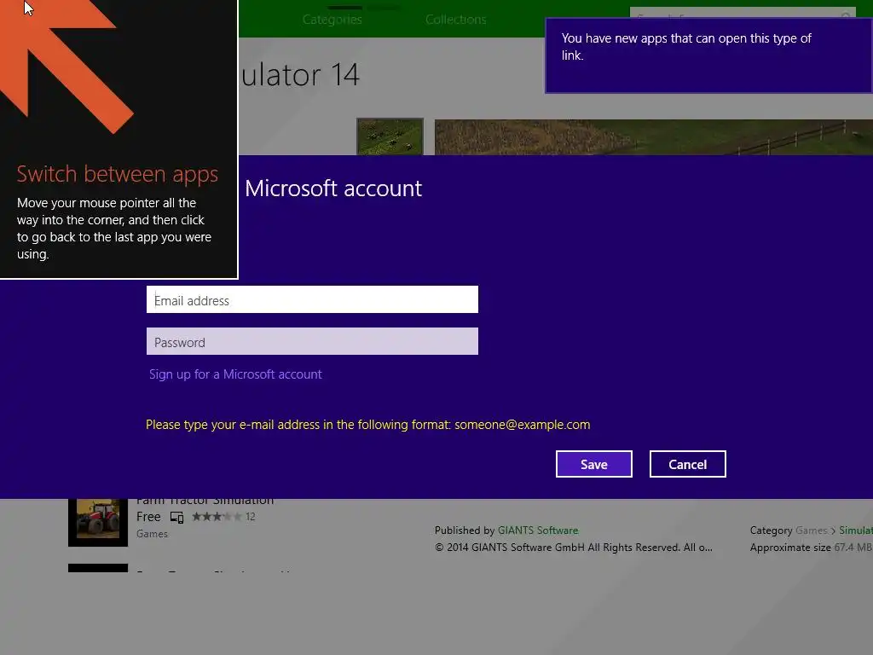Viewport: 873px width, 655px height.
Task: Click the Approximate size 67.4 MB text
Action: pyautogui.click(x=811, y=548)
